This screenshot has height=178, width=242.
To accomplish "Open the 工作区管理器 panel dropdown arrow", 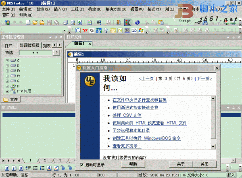I will 50,37.
